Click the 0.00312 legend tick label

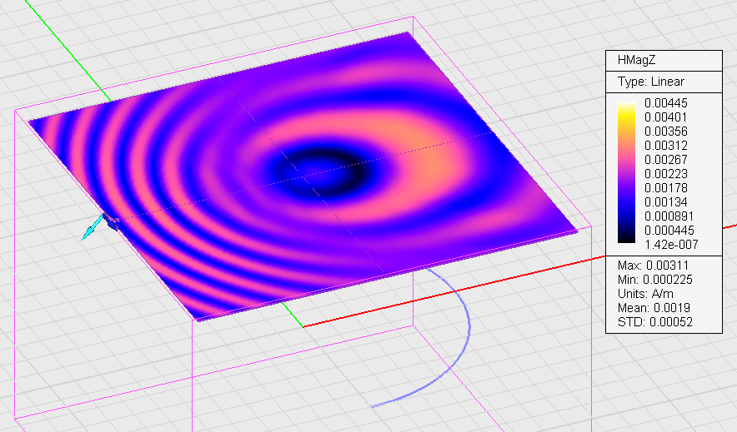(x=665, y=146)
